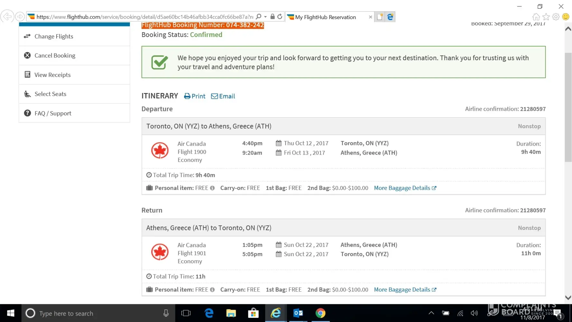Open FAQ / Support in the sidebar

point(74,113)
